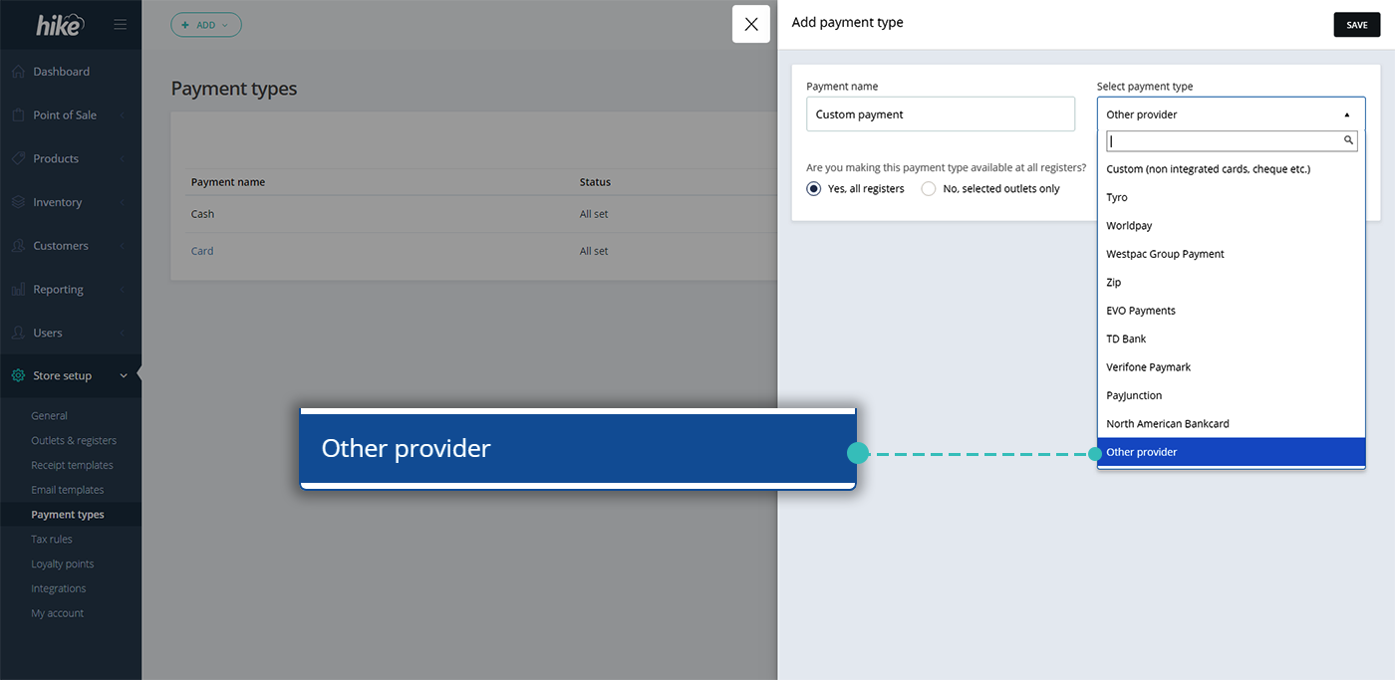
Task: Open Receipt templates page
Action: [72, 465]
